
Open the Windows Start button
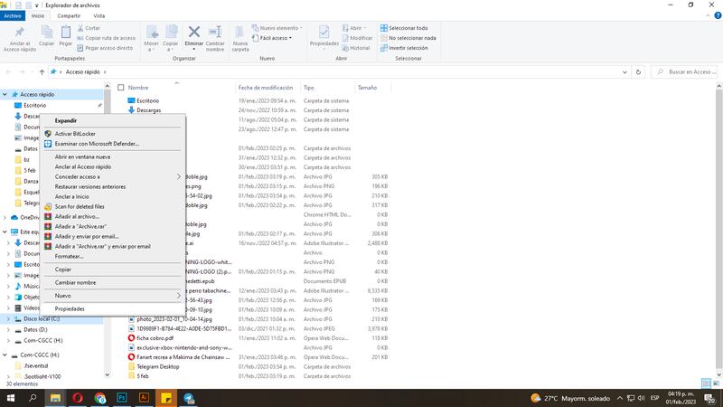11,398
